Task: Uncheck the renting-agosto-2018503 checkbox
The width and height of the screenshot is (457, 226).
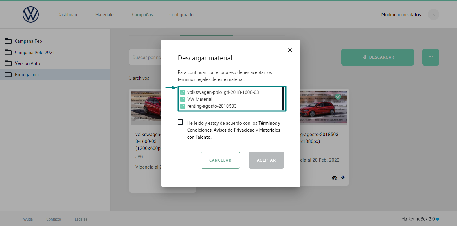Action: tap(183, 106)
